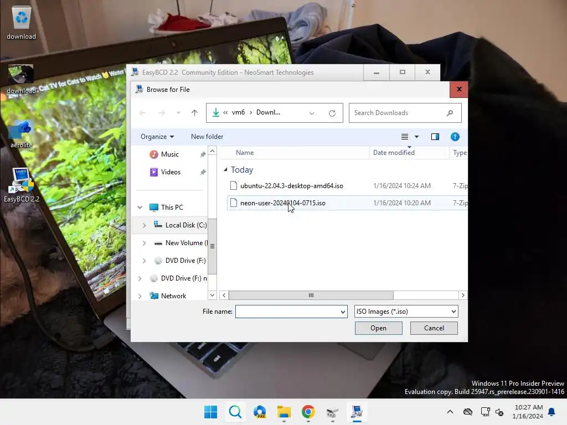The width and height of the screenshot is (567, 425).
Task: Expand the address bar history dropdown
Action: [311, 113]
